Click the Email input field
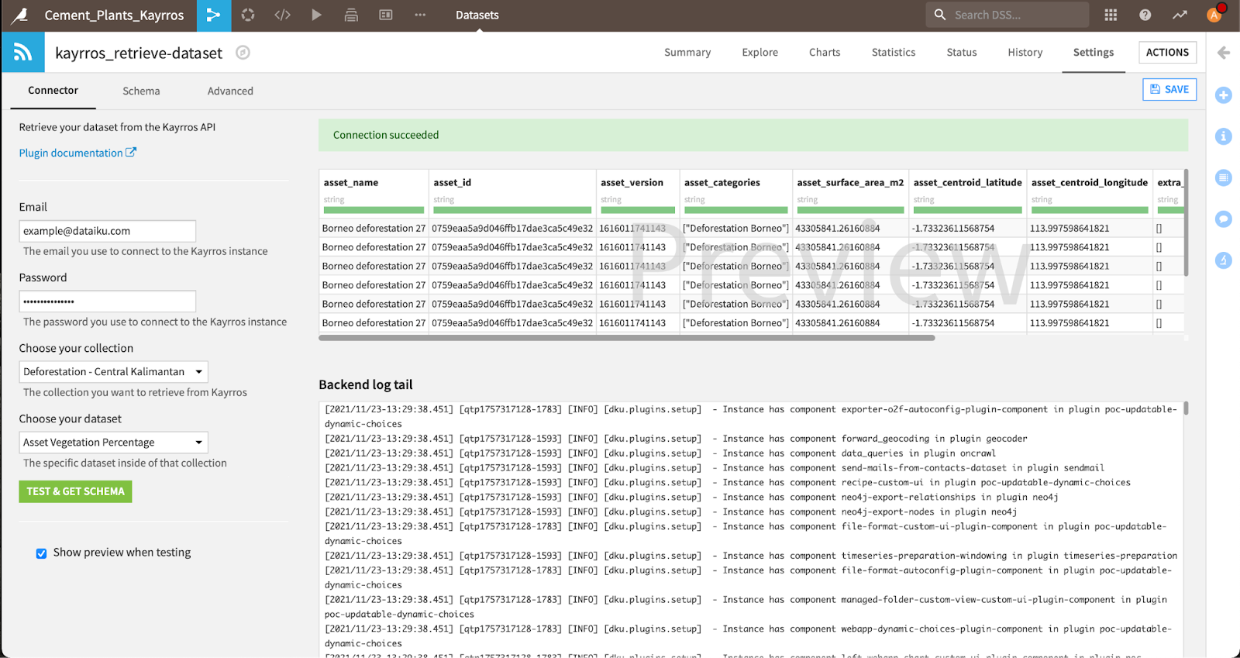The width and height of the screenshot is (1240, 658). pyautogui.click(x=107, y=231)
